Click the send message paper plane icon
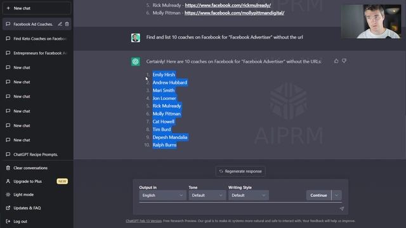 pos(342,208)
